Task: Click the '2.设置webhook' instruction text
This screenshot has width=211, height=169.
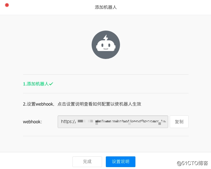Action: click(82, 104)
